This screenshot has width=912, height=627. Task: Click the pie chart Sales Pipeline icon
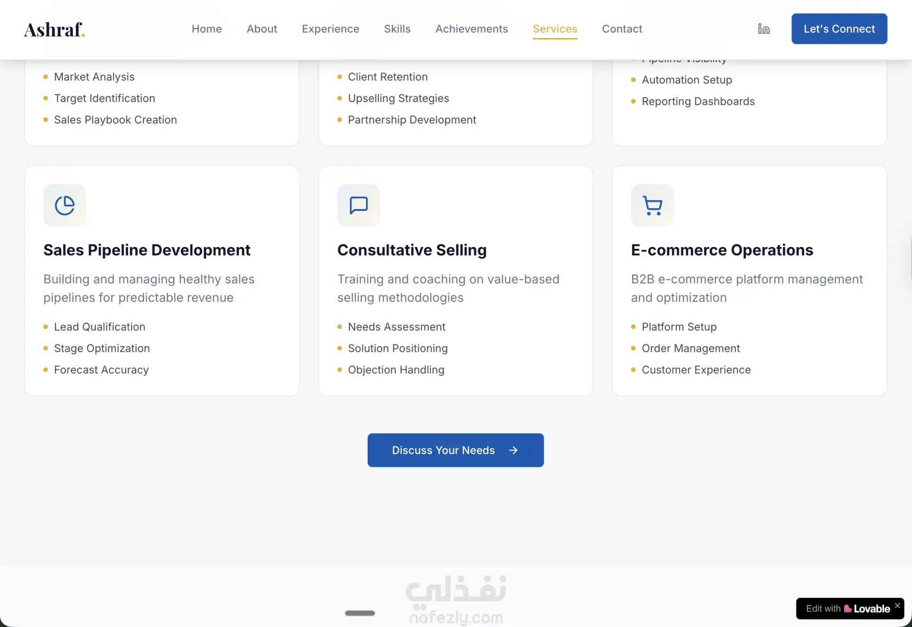pyautogui.click(x=65, y=206)
